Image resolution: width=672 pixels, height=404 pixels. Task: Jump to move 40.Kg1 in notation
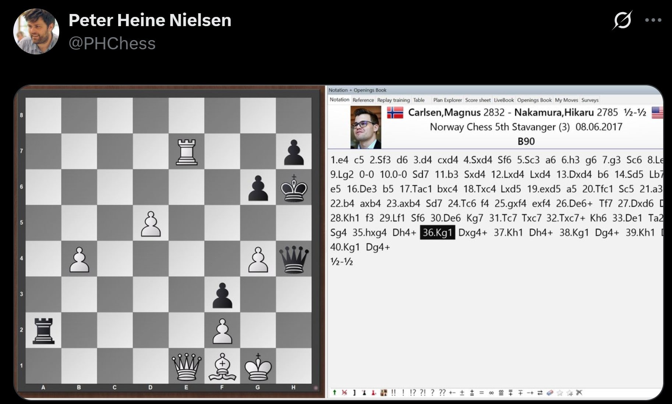[345, 247]
